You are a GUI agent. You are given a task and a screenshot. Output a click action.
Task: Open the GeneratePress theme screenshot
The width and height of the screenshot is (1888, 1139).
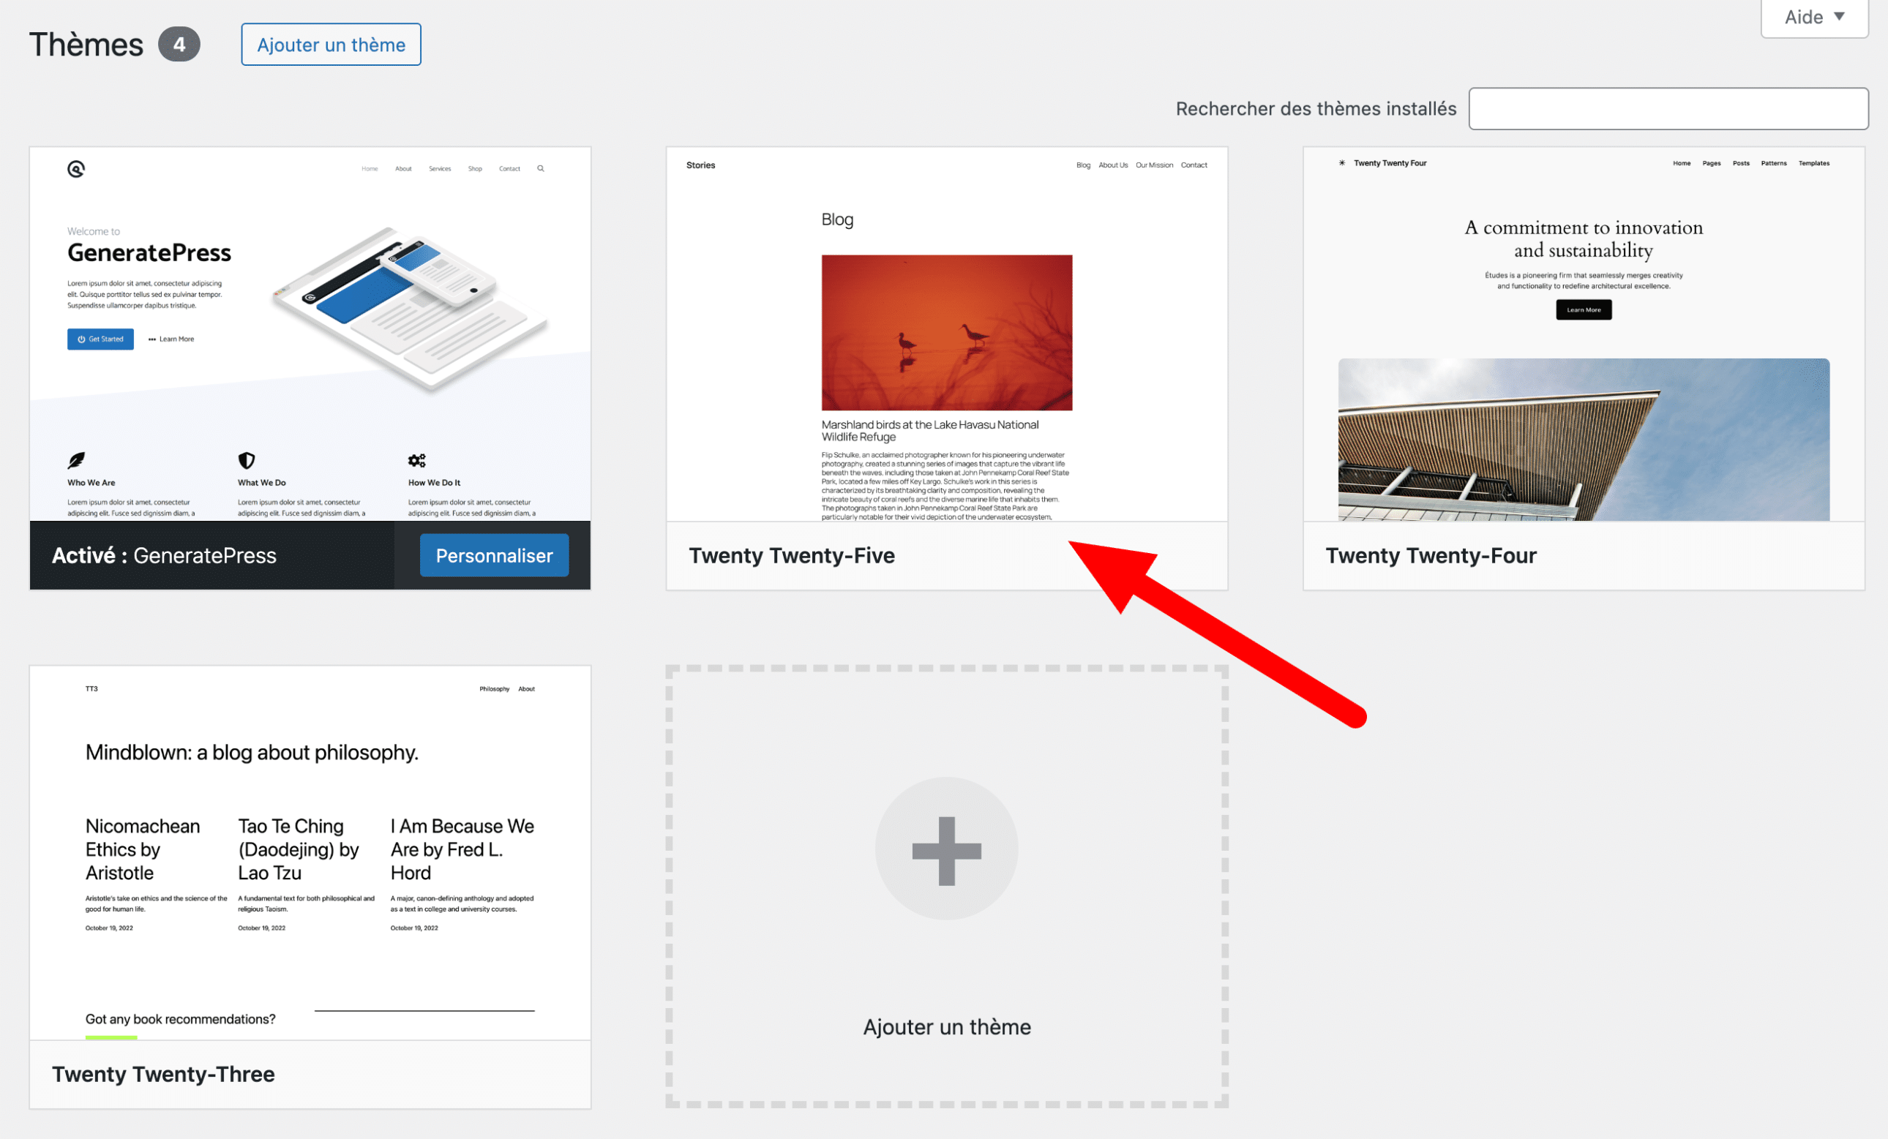(310, 334)
